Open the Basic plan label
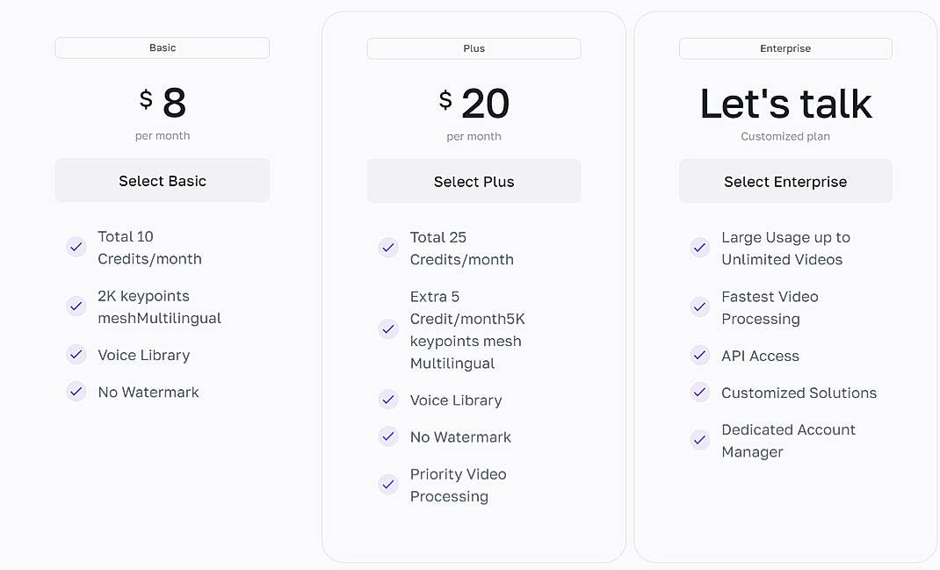Image resolution: width=940 pixels, height=570 pixels. 162,47
